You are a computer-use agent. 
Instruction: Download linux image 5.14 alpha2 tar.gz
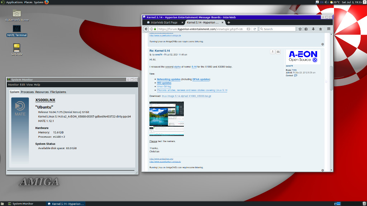[x=186, y=96]
